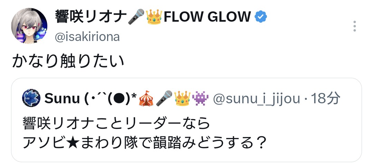The height and width of the screenshot is (168, 373).
Task: Click the microphone emoji beside 響咲リオナ
Action: [136, 17]
